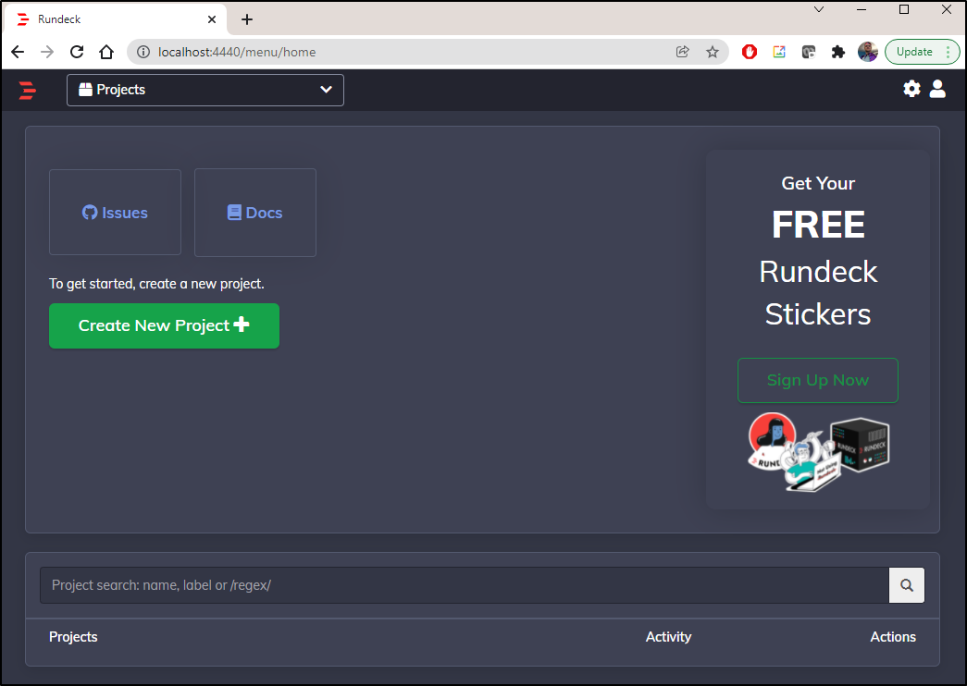Screen dimensions: 967x686
Task: Click the 'To get started, create a new project.' text
Action: (156, 284)
